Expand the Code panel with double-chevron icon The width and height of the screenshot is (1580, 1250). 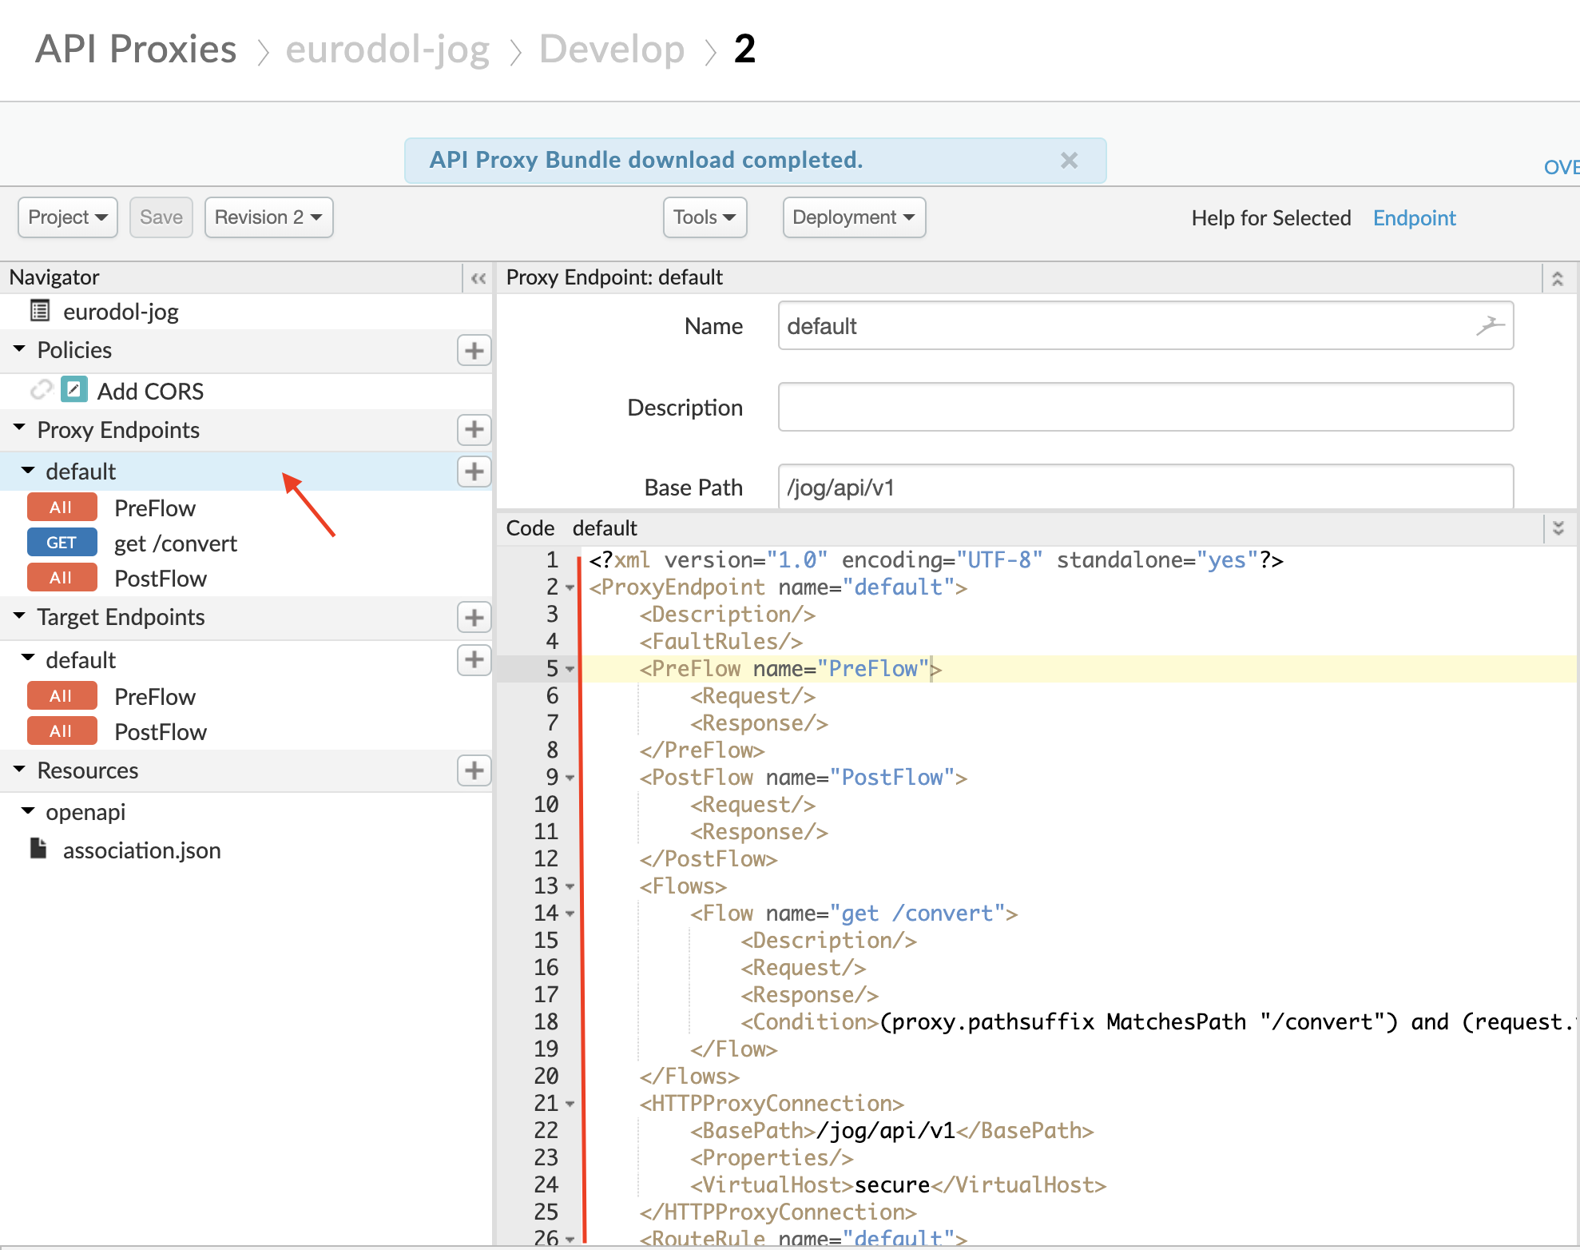1558,527
